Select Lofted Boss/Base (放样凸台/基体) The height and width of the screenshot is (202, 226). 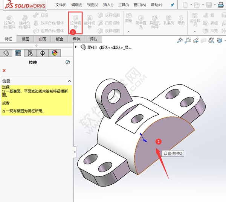pos(49,23)
